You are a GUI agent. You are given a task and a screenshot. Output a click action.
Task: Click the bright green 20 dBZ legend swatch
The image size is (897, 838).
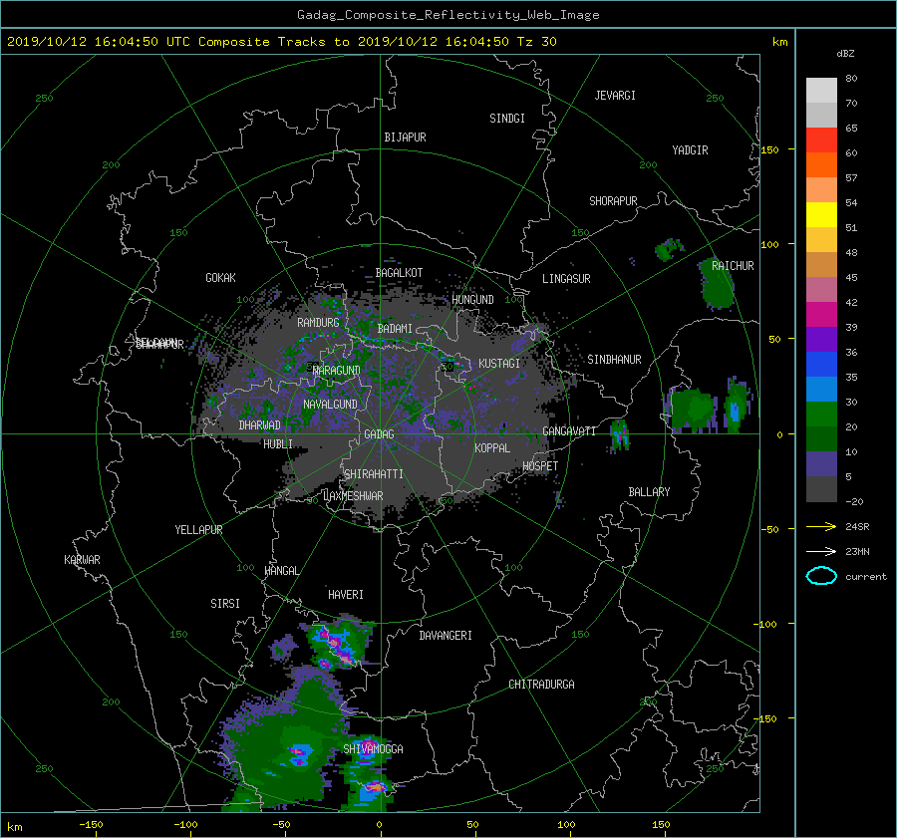[x=821, y=415]
